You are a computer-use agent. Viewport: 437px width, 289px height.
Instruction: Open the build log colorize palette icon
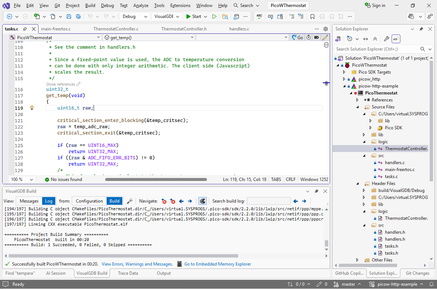coord(202,201)
